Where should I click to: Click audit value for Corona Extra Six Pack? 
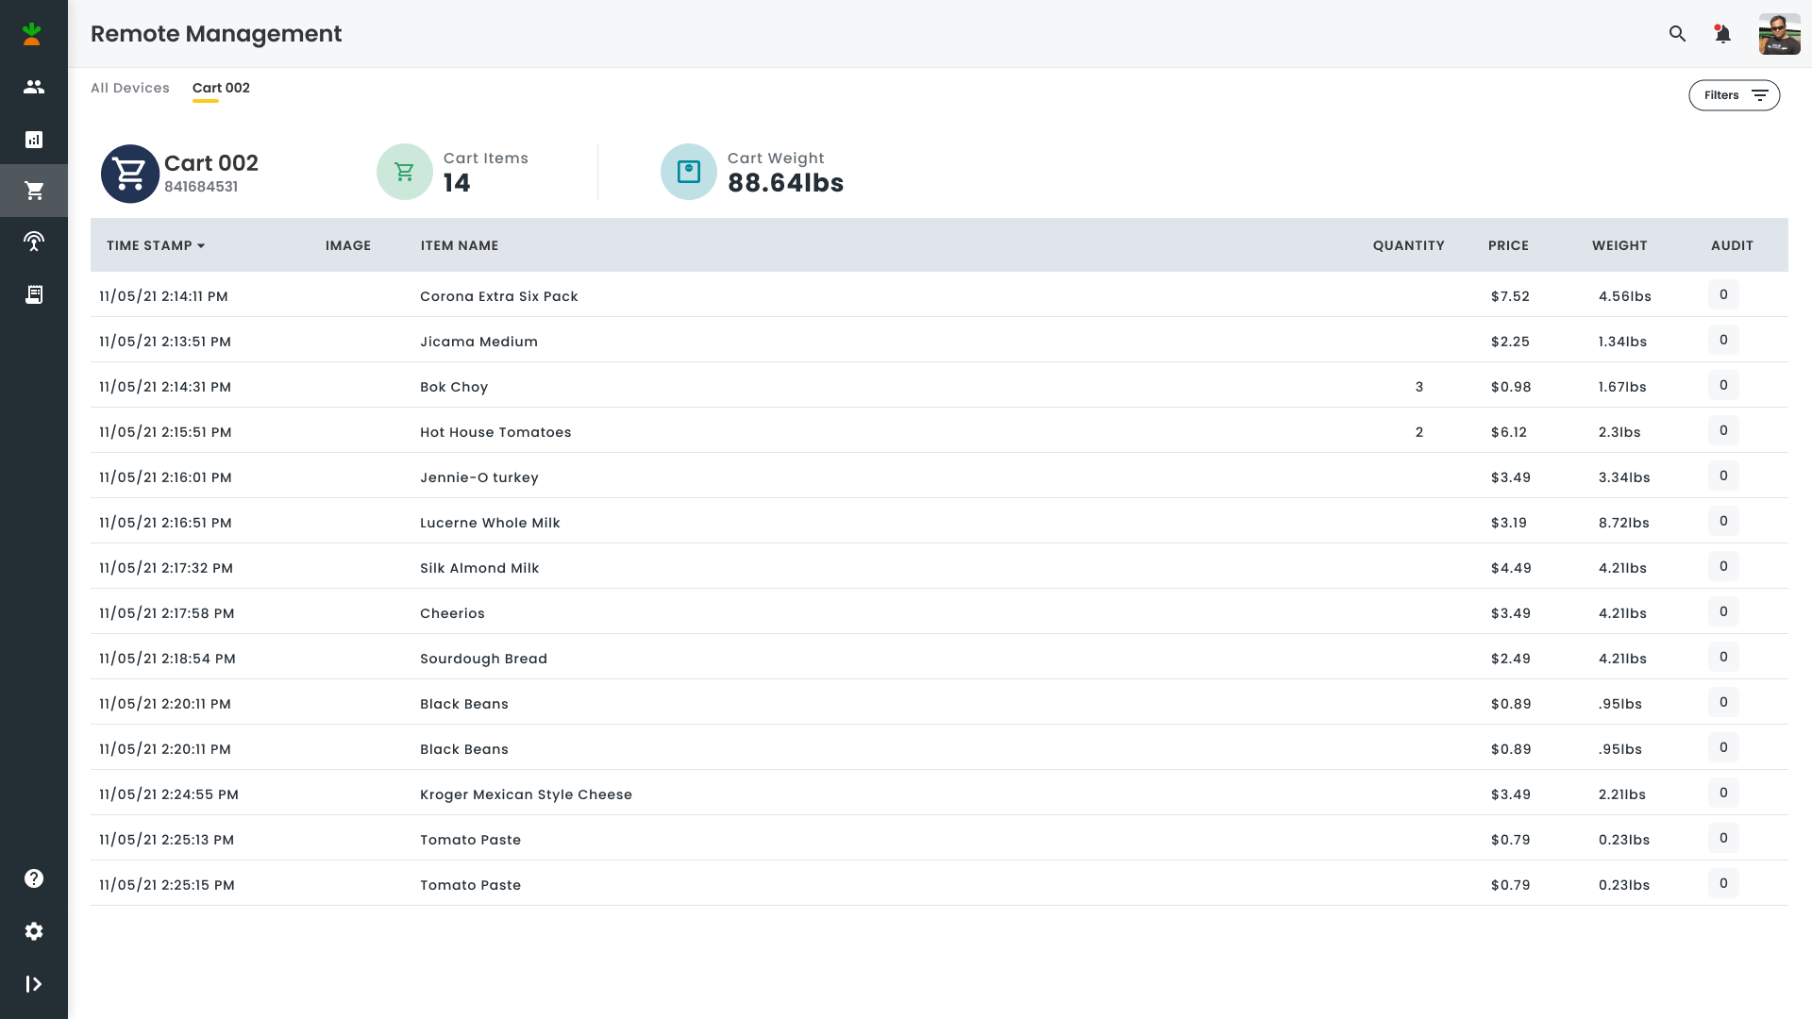(1723, 295)
